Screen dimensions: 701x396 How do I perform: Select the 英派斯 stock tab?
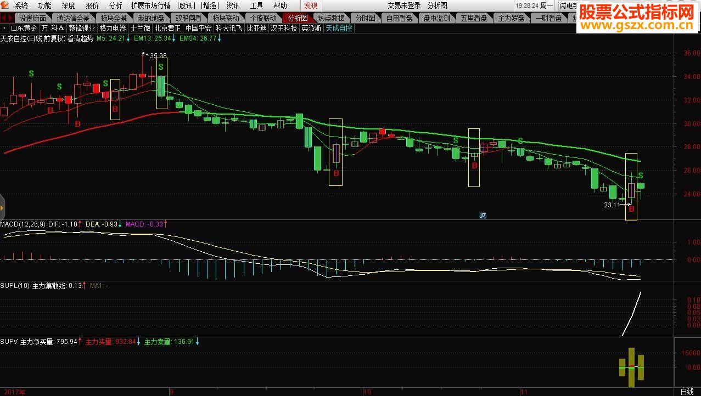[311, 28]
